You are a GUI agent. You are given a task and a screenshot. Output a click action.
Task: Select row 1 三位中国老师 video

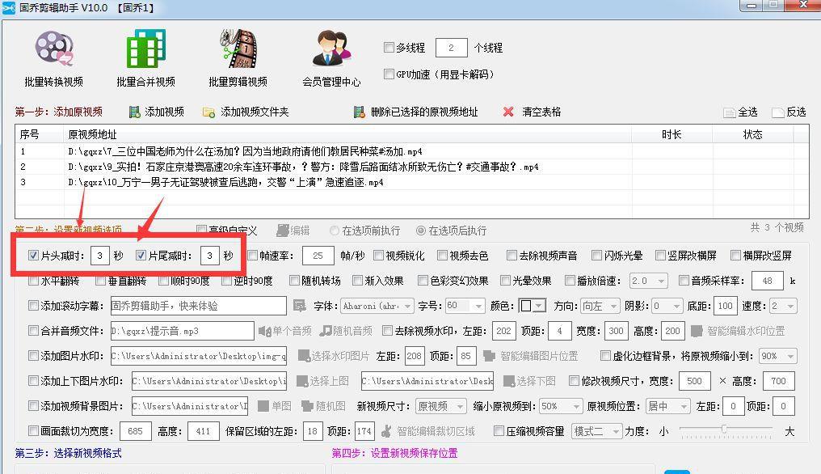412,151
